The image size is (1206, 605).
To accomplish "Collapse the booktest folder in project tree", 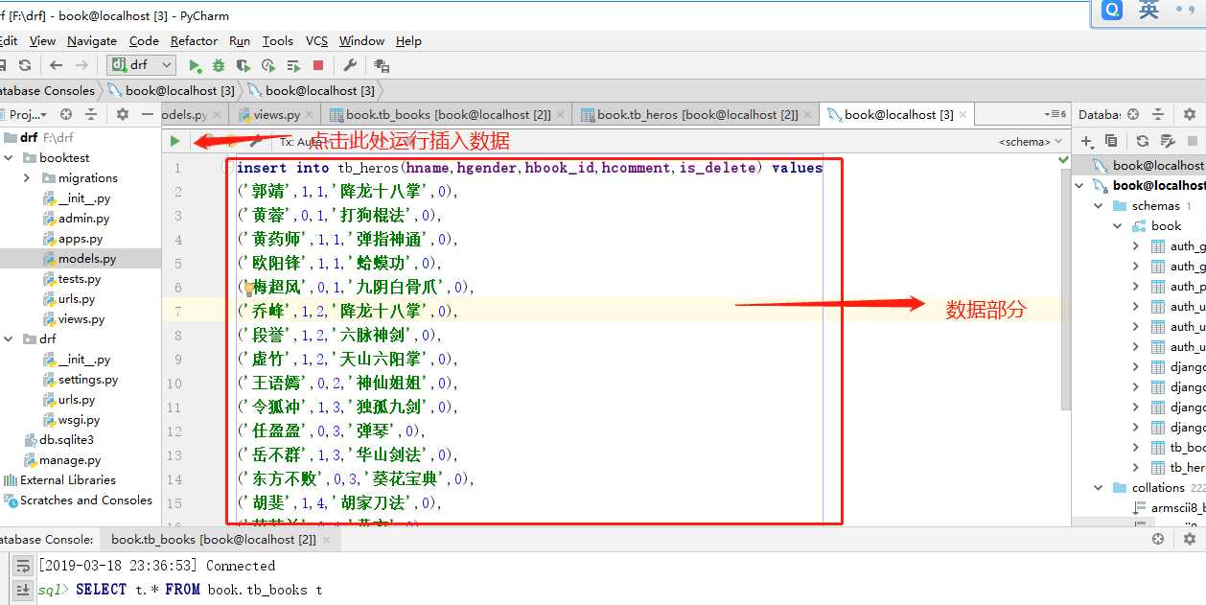I will click(x=9, y=158).
